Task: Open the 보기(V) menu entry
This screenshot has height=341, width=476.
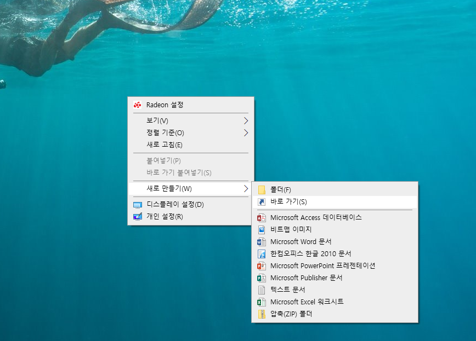Action: (191, 120)
